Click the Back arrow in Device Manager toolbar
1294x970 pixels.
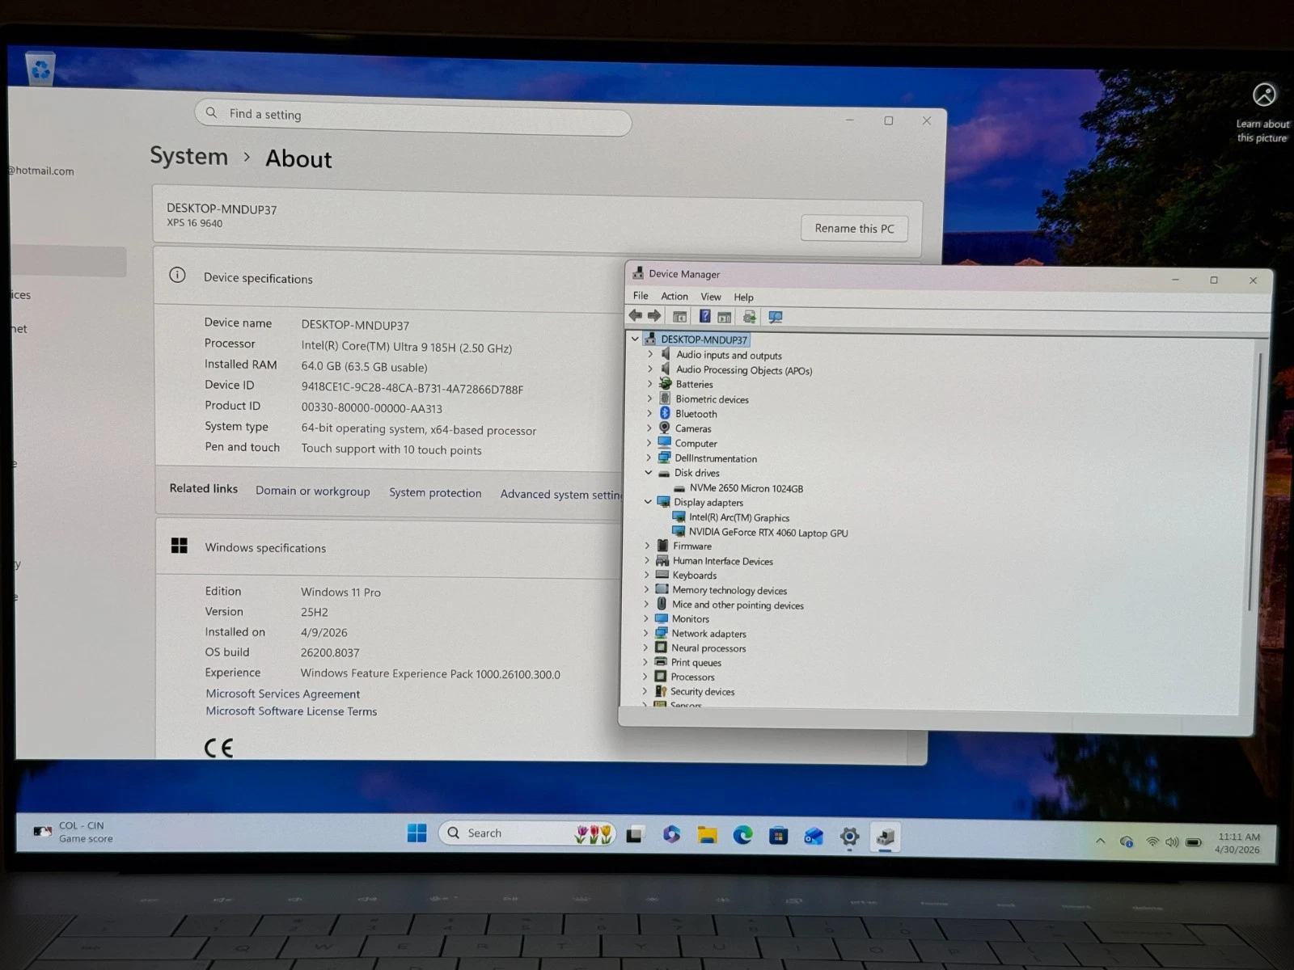coord(636,316)
